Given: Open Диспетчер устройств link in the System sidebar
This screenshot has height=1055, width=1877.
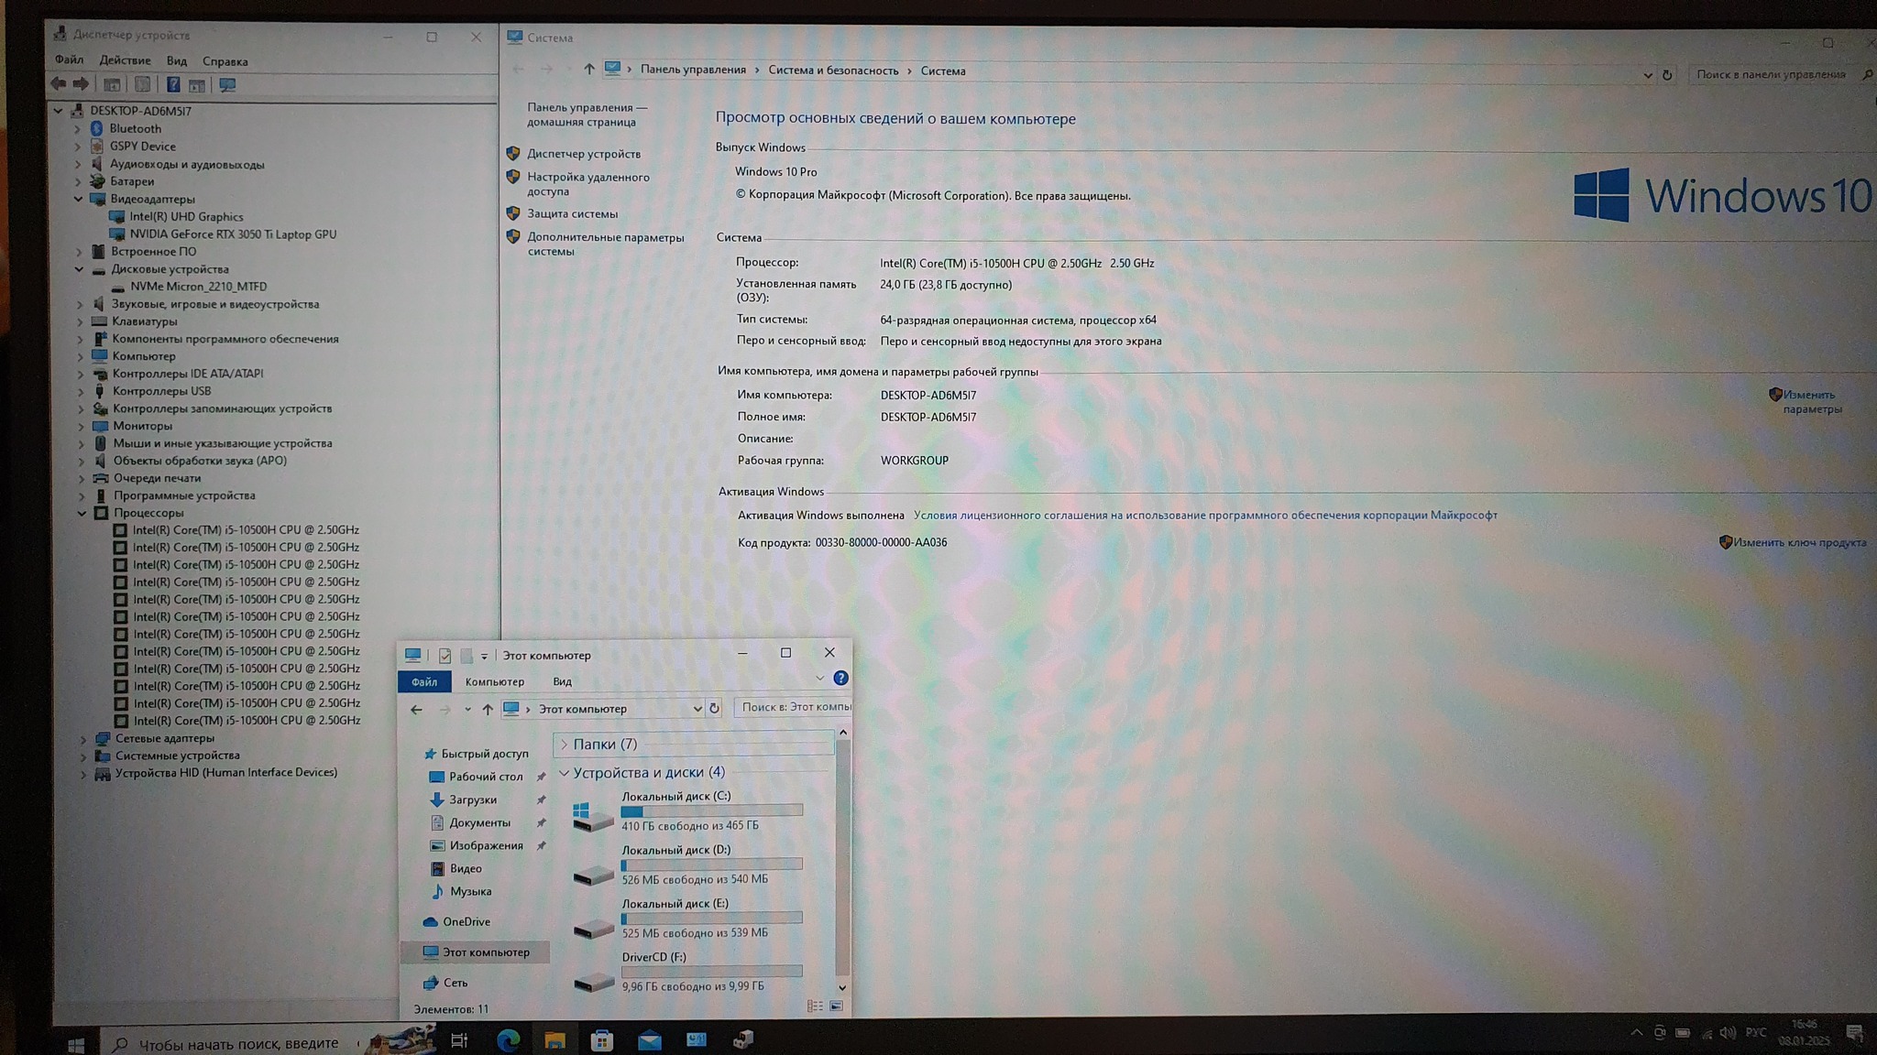Looking at the screenshot, I should coord(583,154).
